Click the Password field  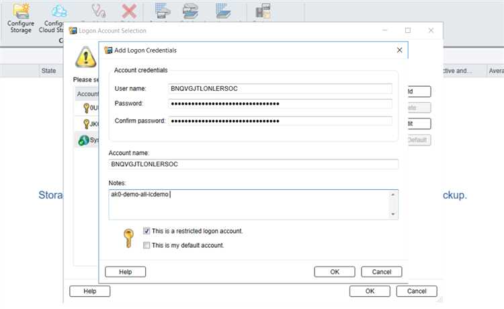pyautogui.click(x=280, y=104)
